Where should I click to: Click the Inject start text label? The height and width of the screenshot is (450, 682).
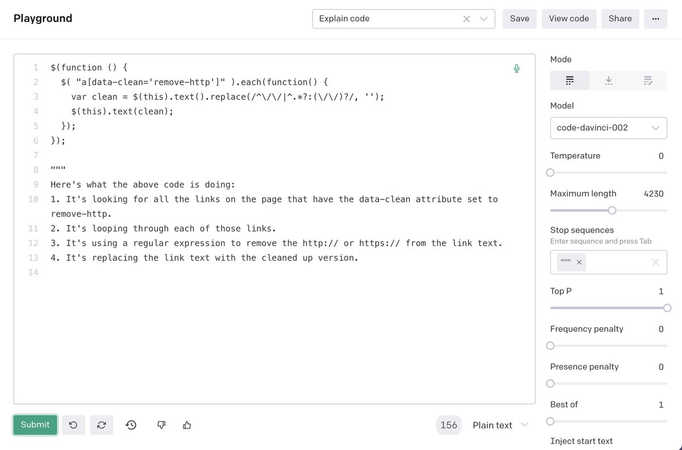point(581,441)
